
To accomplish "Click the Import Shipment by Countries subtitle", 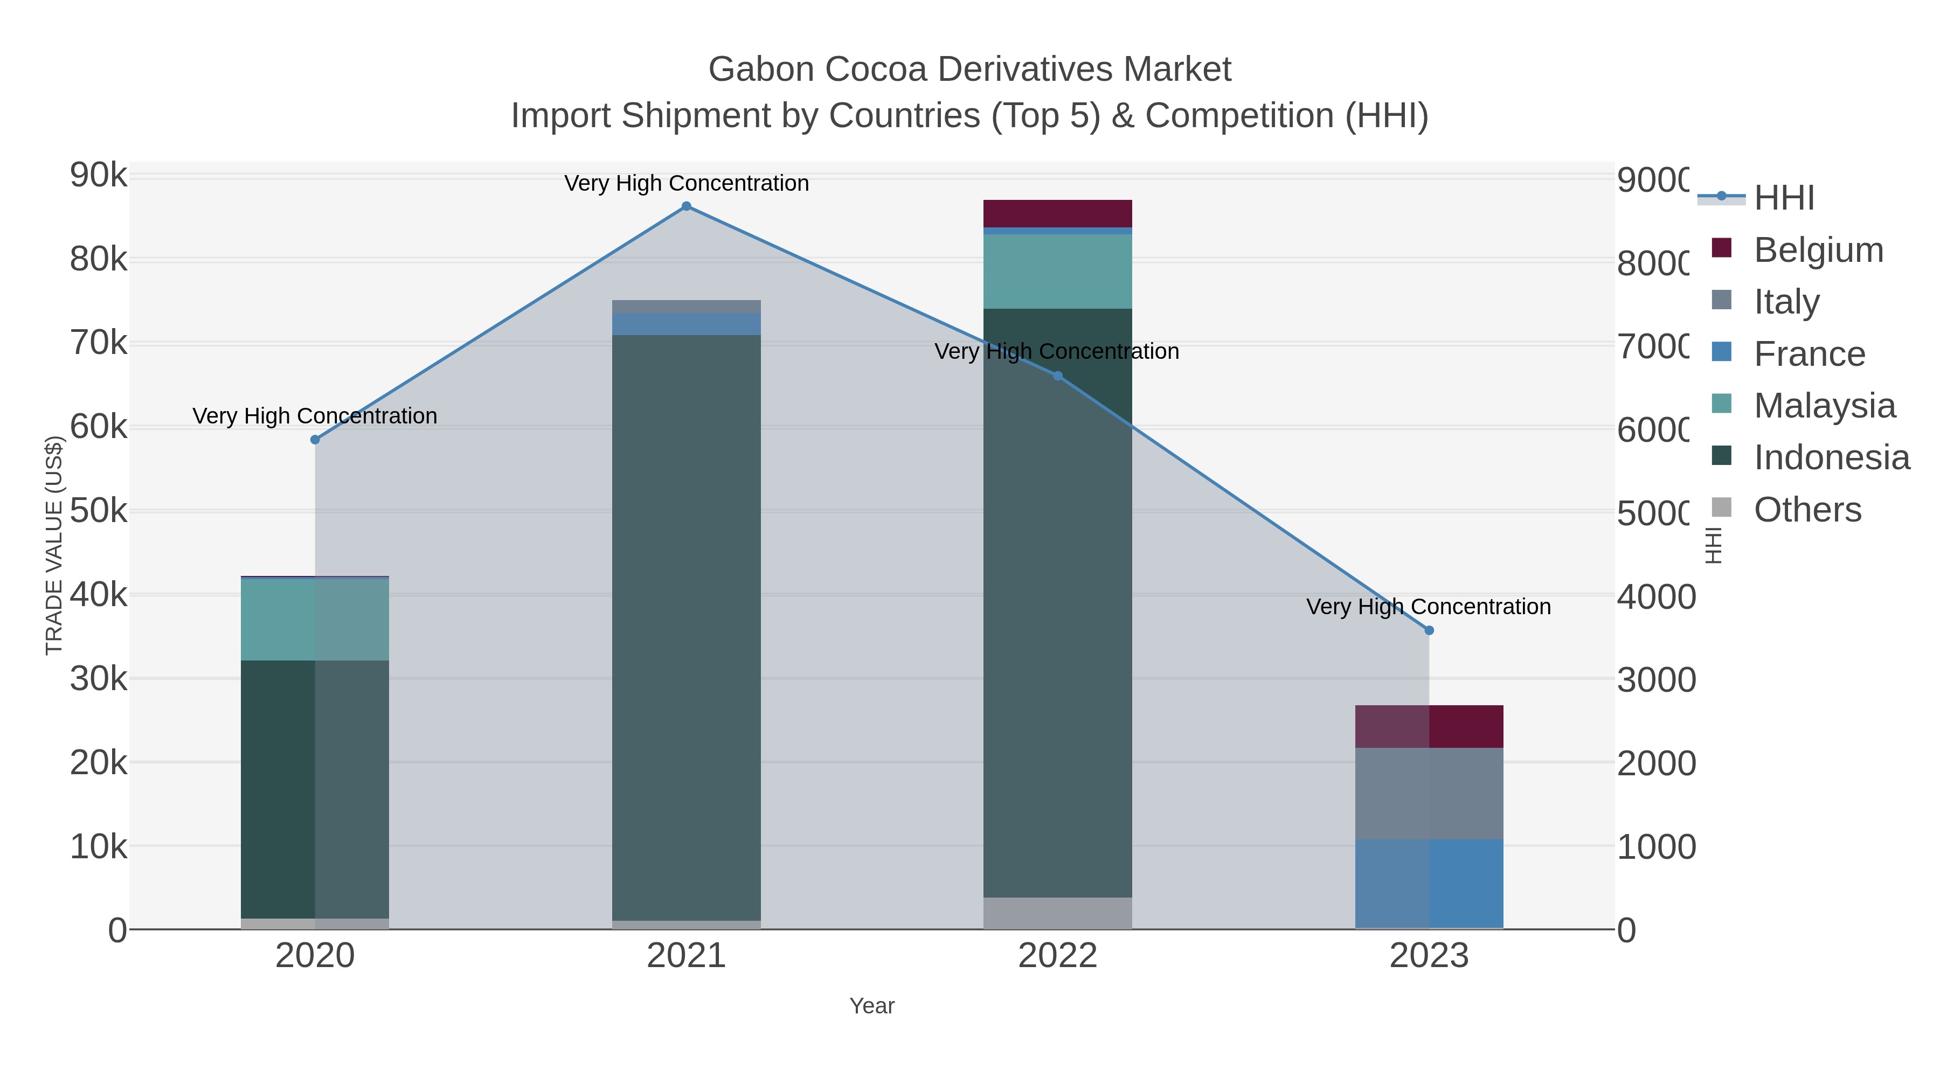I will [x=970, y=116].
